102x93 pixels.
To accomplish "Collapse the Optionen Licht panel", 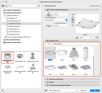I will [45, 41].
